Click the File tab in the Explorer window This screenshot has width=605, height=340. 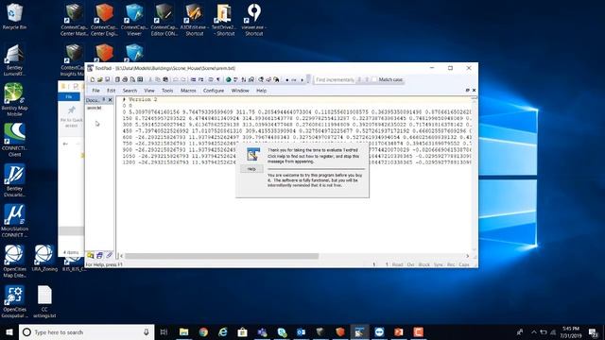point(69,96)
